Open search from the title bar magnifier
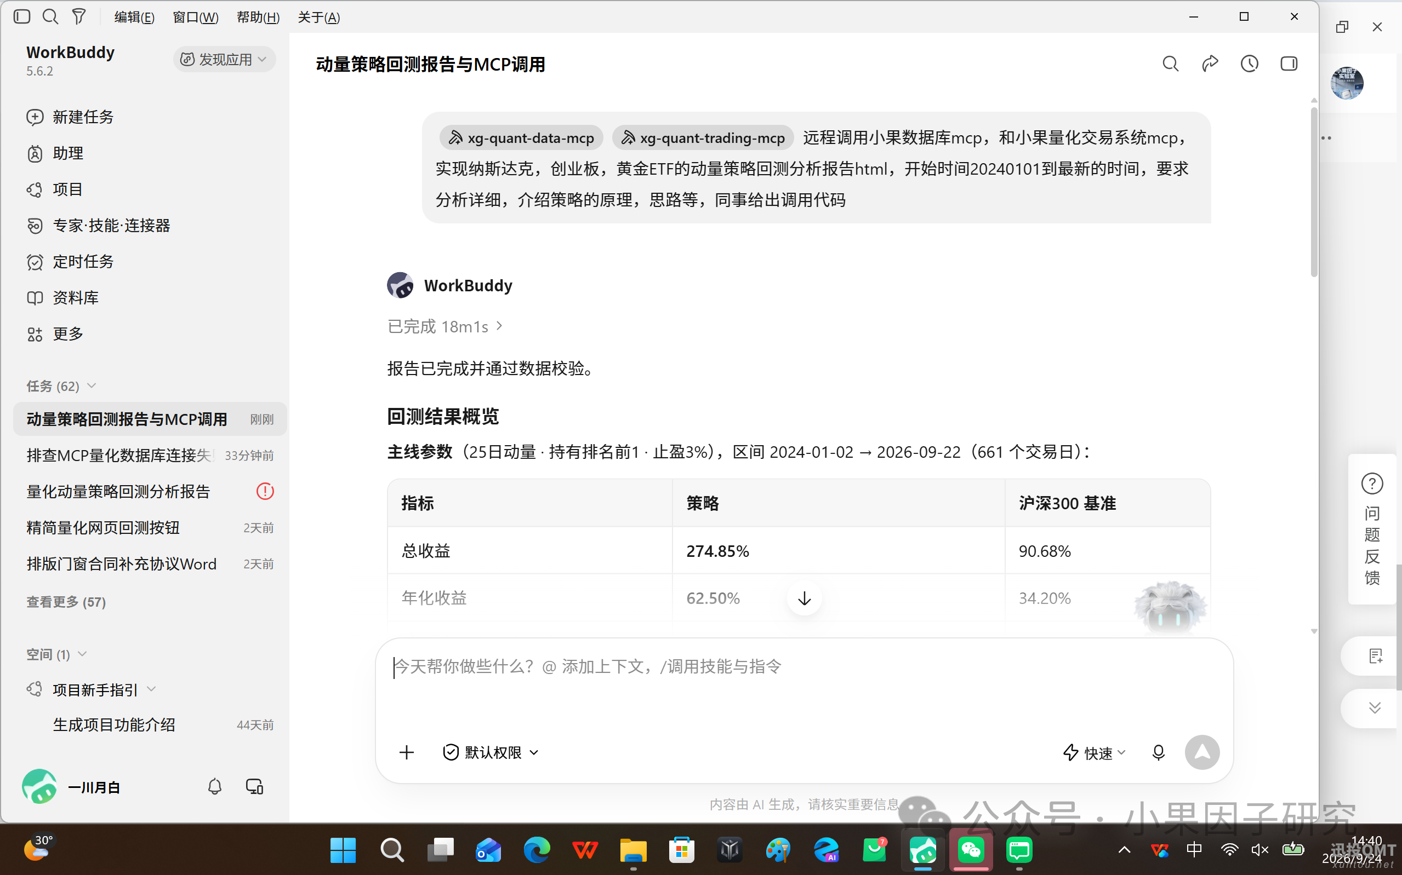 (x=50, y=17)
